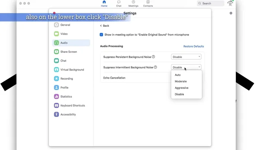Open the Statistics sidebar icon

pyautogui.click(x=56, y=97)
